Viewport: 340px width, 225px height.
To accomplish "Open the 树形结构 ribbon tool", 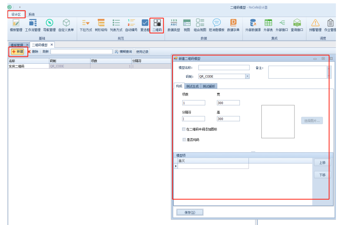I will coord(101,25).
